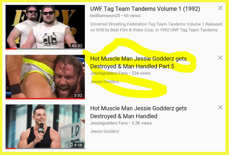Screen dimensions: 229x155
Task: Remove the Man Handled Part 5 video
Action: [220, 58]
